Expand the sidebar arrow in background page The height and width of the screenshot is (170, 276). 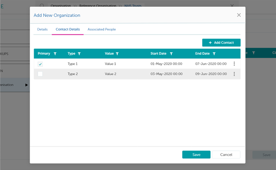coord(26,85)
